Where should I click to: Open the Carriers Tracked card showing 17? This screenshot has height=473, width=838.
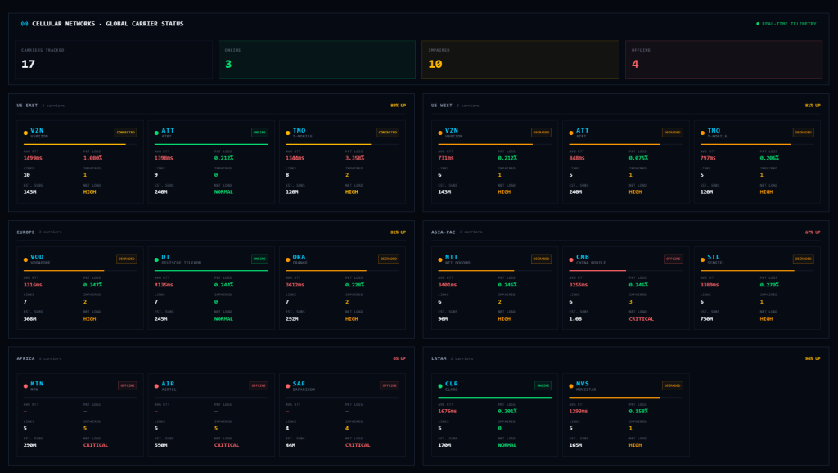114,59
